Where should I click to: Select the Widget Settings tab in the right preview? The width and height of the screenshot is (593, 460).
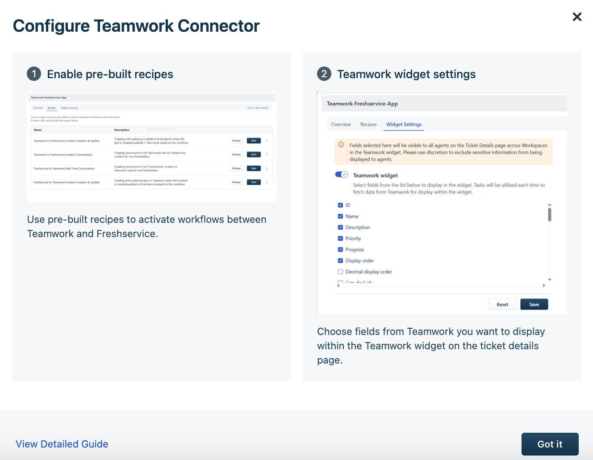click(404, 124)
